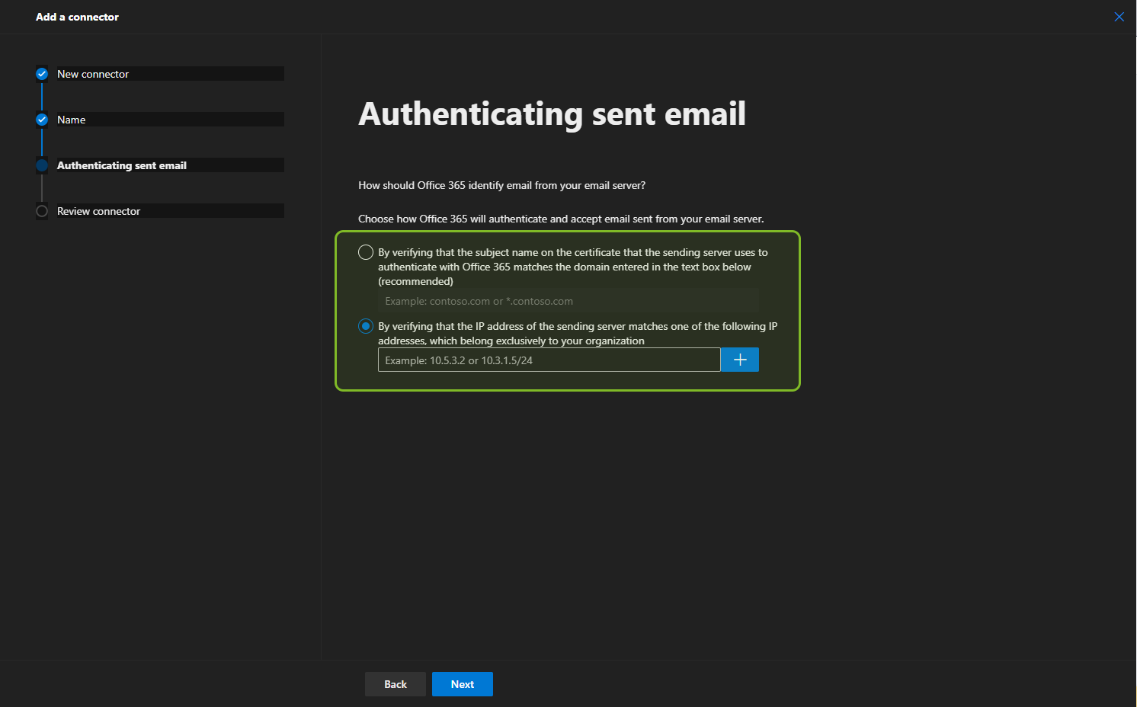The height and width of the screenshot is (707, 1137).
Task: Open the New connector step label
Action: [93, 74]
